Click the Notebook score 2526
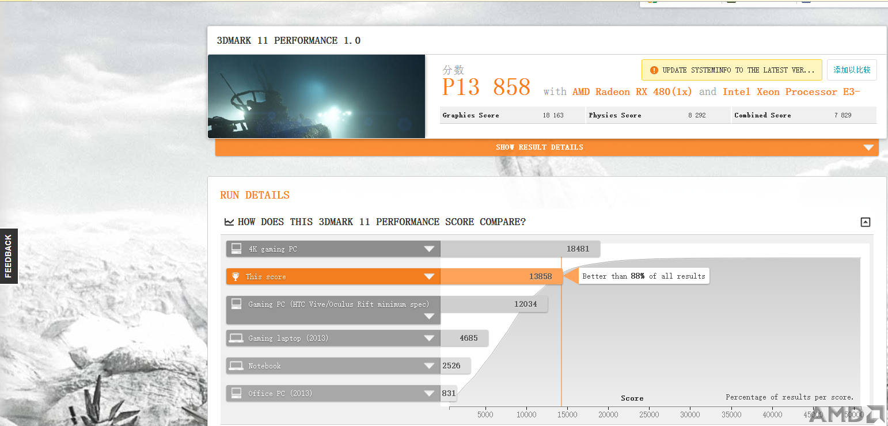888x426 pixels. pyautogui.click(x=451, y=366)
